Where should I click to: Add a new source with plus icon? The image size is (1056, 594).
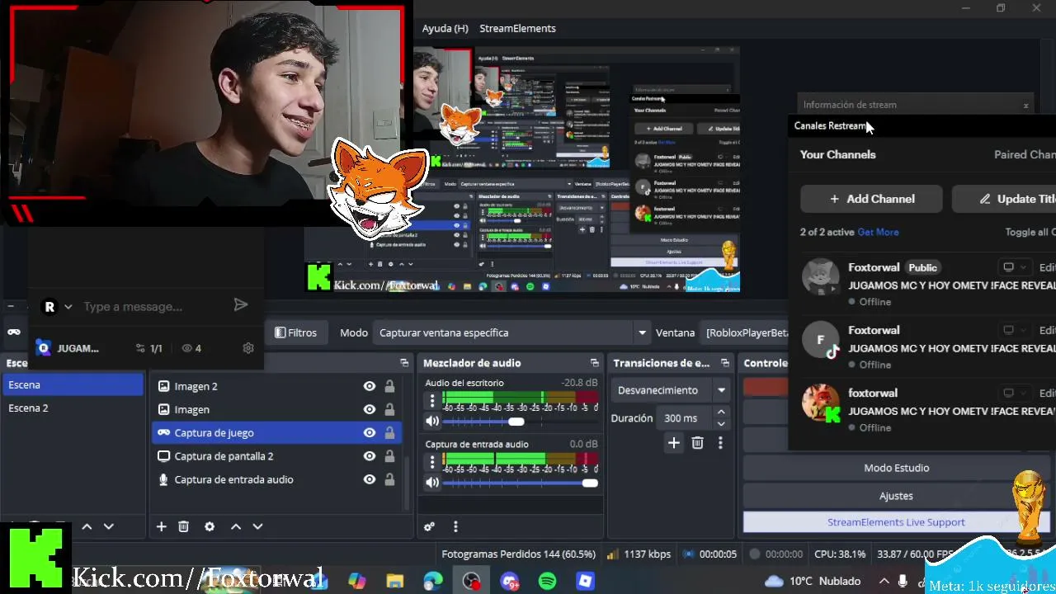click(162, 526)
